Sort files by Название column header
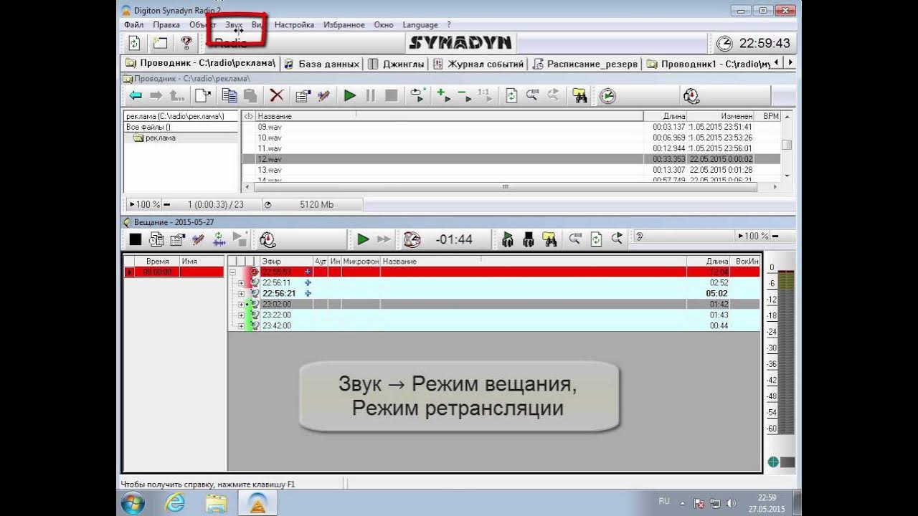 [x=450, y=116]
